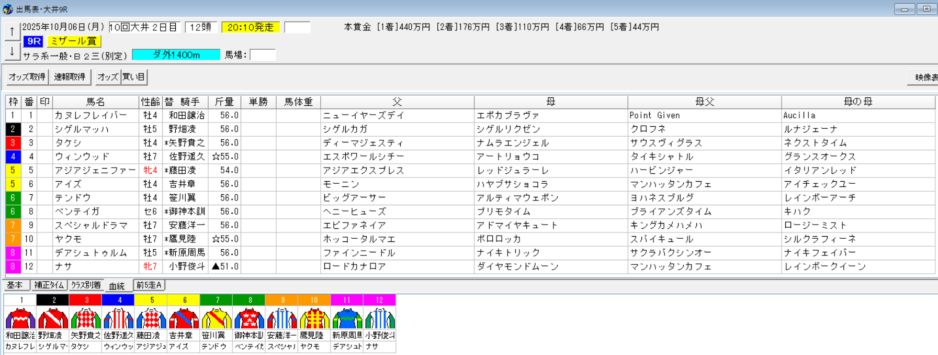Click the 馬名 column header
Image resolution: width=938 pixels, height=355 pixels.
point(96,102)
